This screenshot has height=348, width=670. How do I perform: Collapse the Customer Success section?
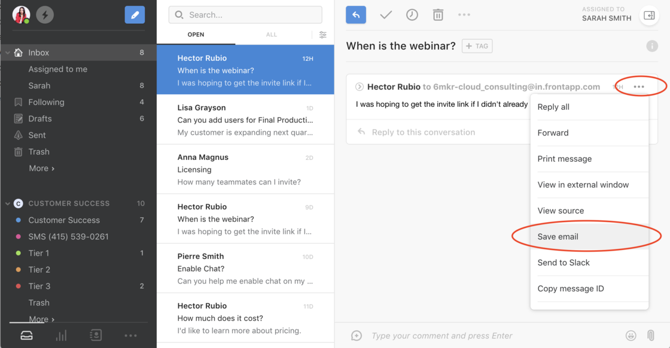pos(7,203)
